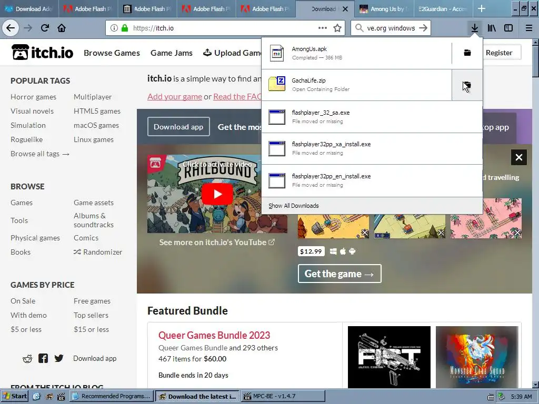The image size is (539, 404).
Task: Open Recommended Programs taskbar window
Action: pyautogui.click(x=112, y=396)
